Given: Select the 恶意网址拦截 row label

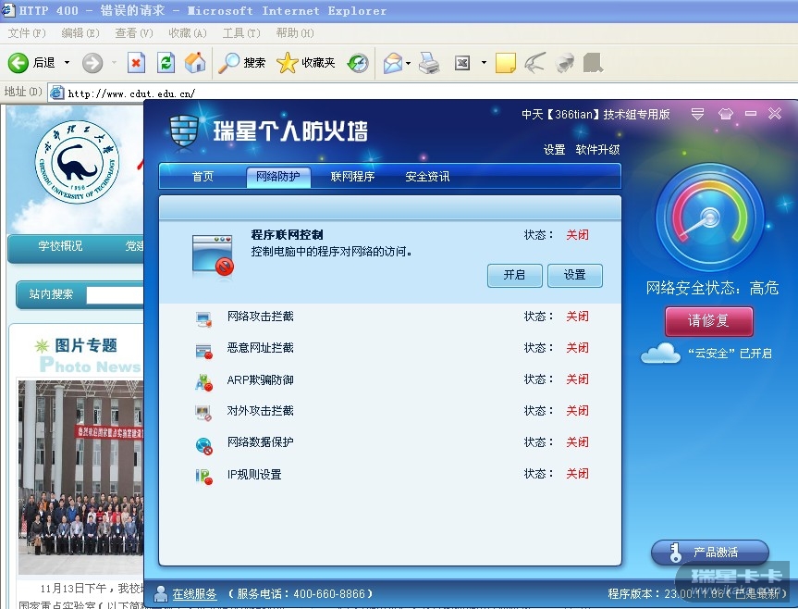Looking at the screenshot, I should pyautogui.click(x=260, y=348).
